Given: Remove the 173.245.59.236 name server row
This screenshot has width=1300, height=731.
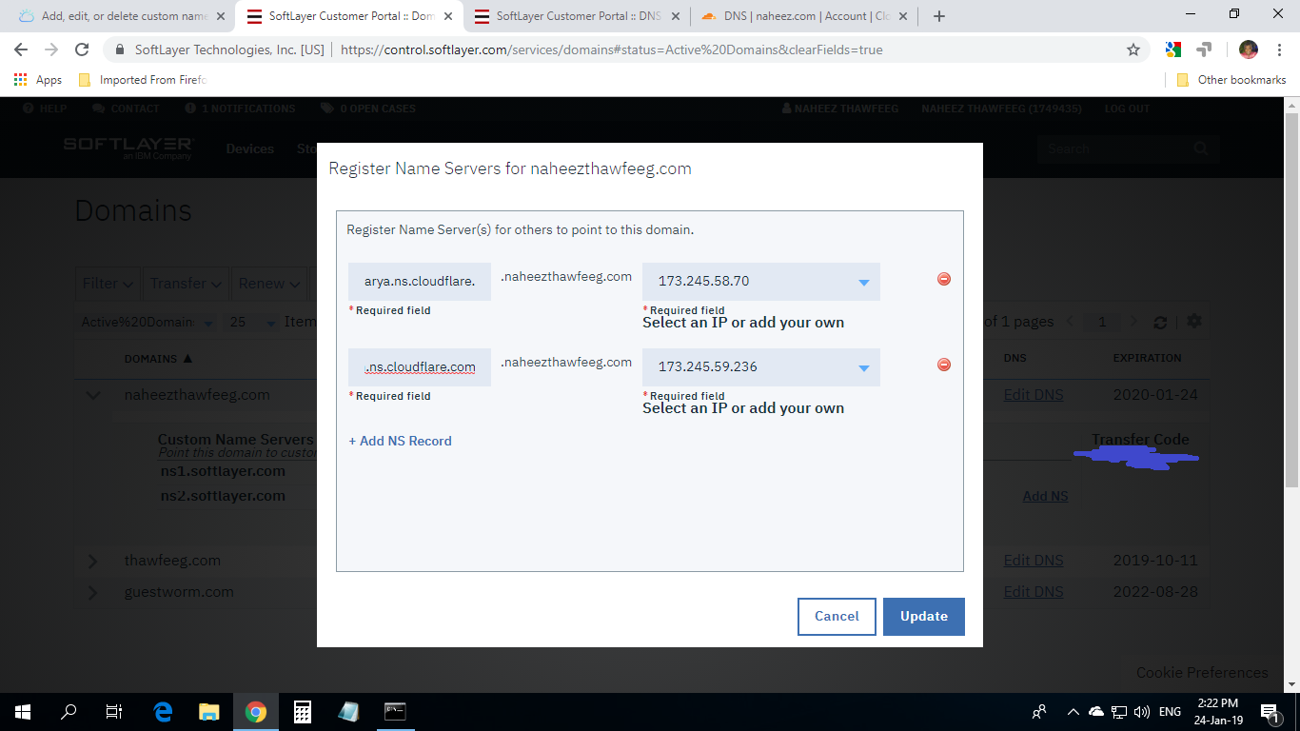Looking at the screenshot, I should 944,365.
